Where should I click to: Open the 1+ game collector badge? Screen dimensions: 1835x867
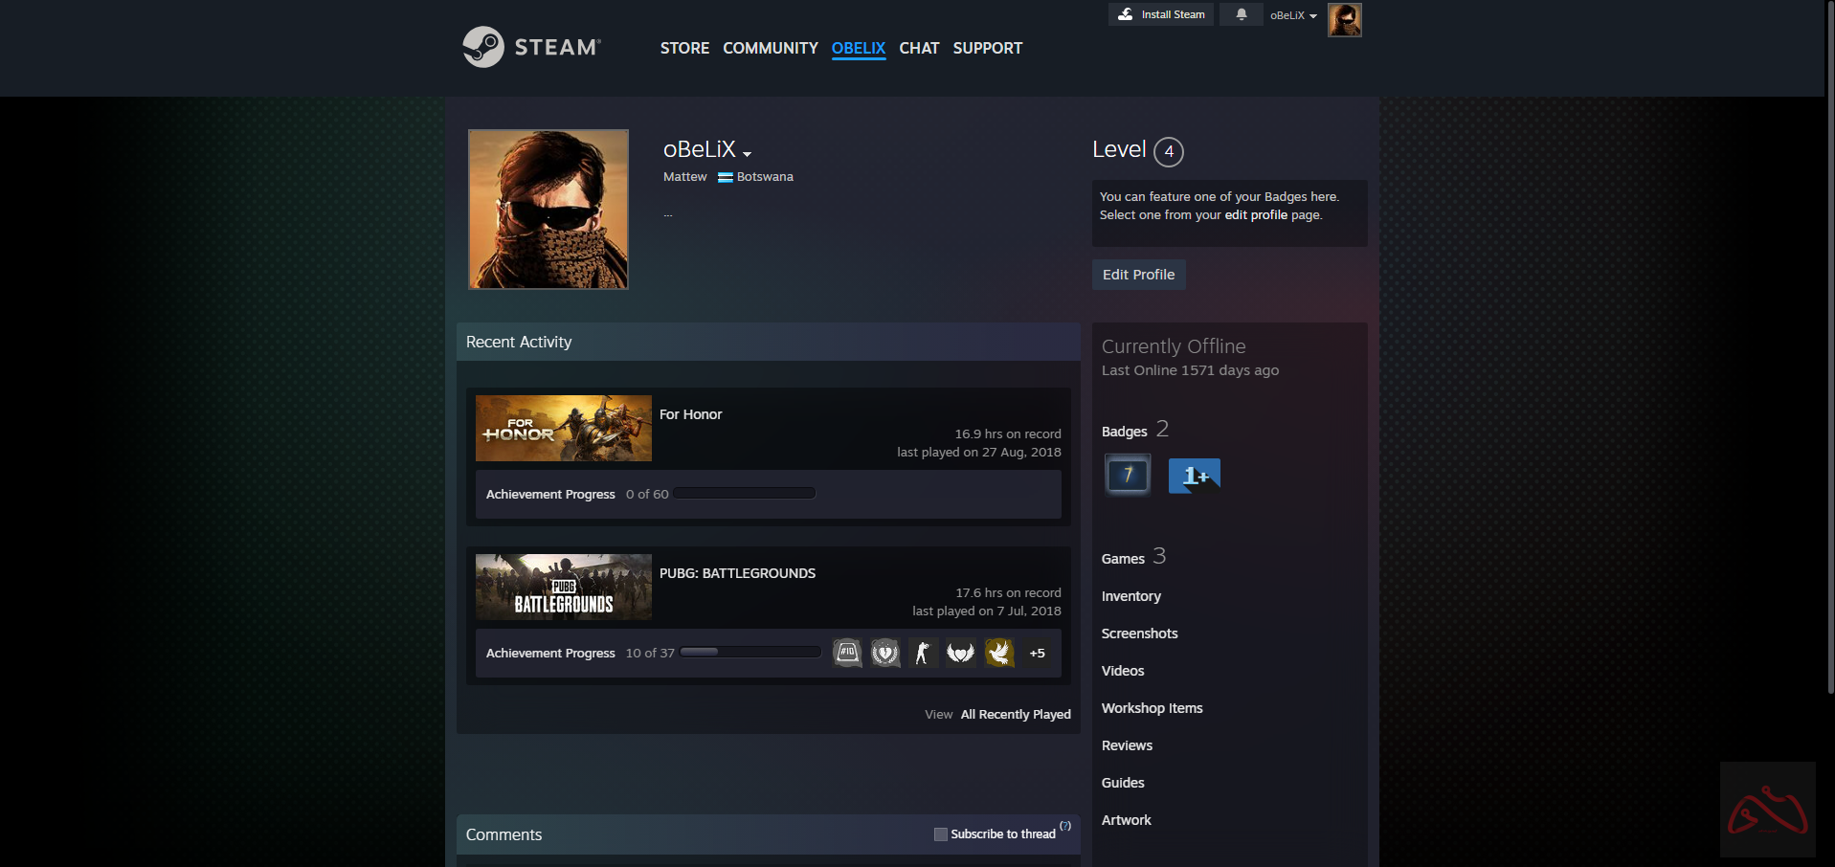click(1194, 476)
